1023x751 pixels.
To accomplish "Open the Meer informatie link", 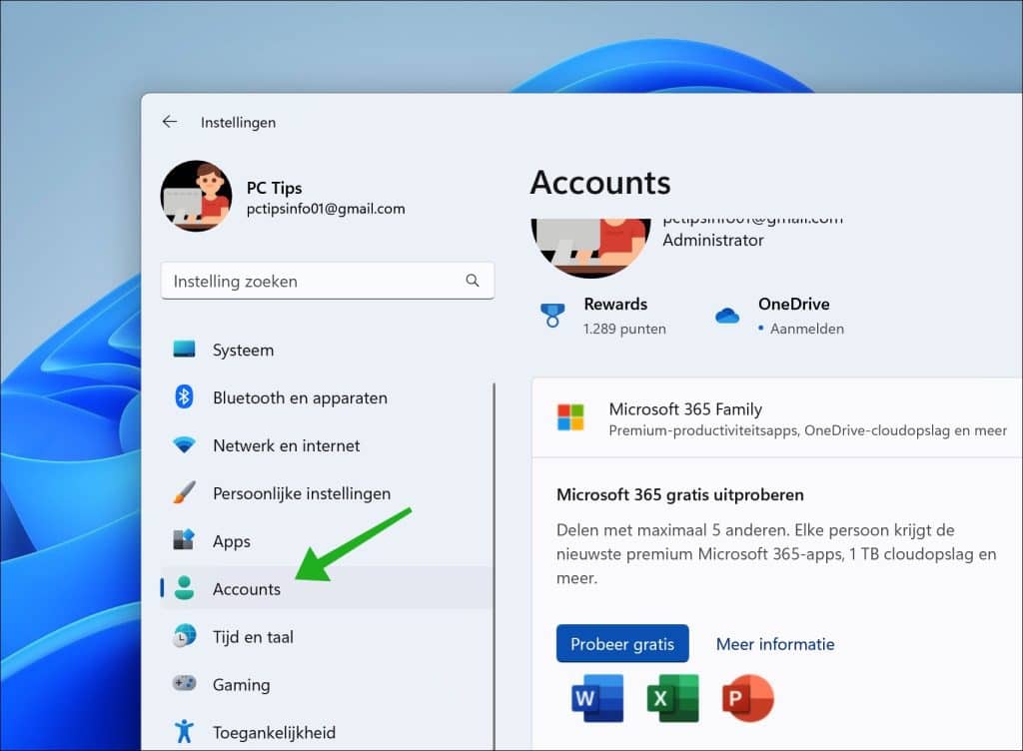I will point(775,644).
